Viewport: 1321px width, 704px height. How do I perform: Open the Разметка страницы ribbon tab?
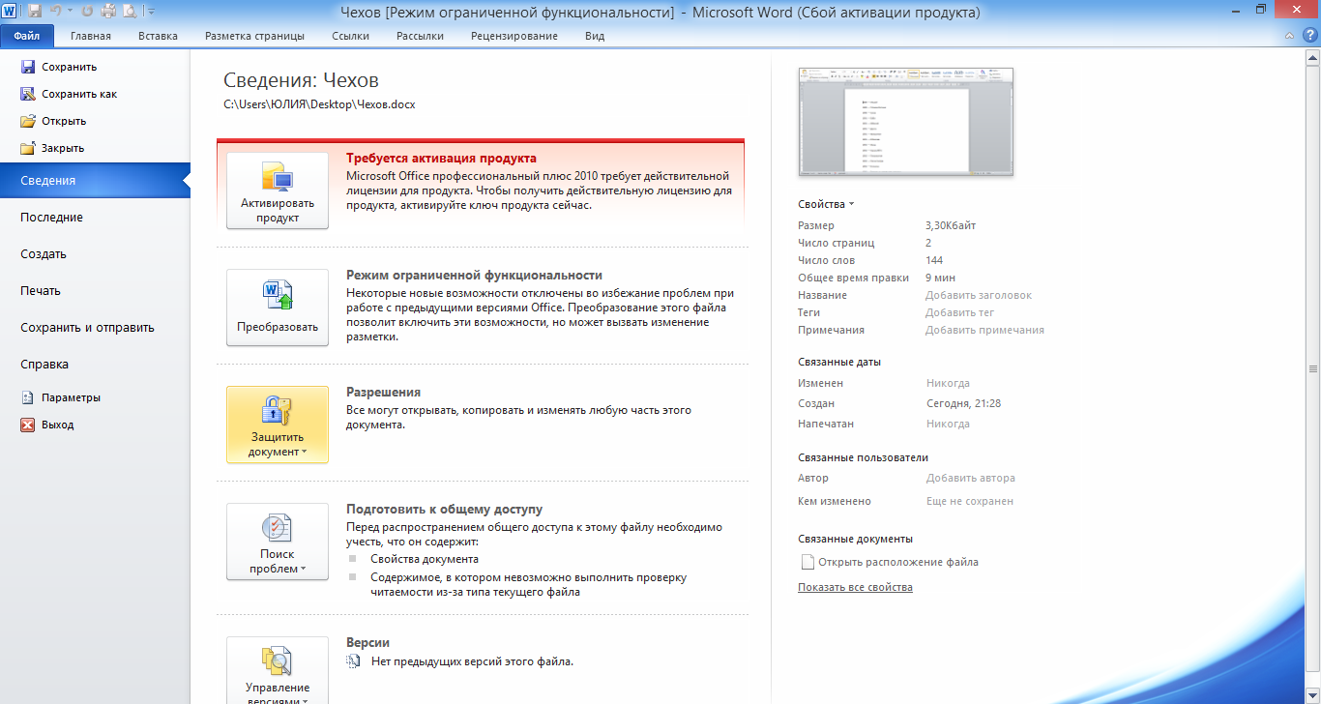click(254, 36)
